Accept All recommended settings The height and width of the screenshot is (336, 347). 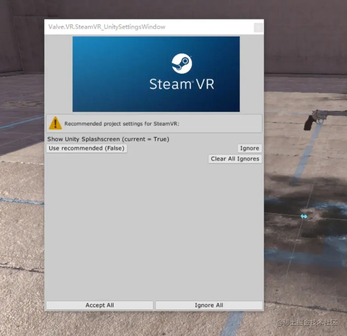pyautogui.click(x=100, y=305)
